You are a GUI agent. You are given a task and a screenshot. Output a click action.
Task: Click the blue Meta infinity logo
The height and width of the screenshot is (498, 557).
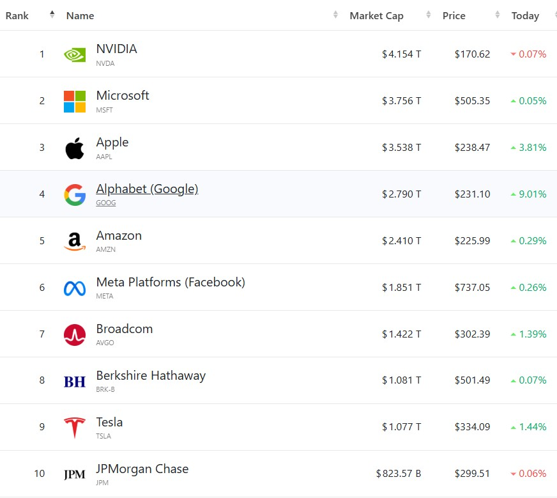tap(75, 288)
